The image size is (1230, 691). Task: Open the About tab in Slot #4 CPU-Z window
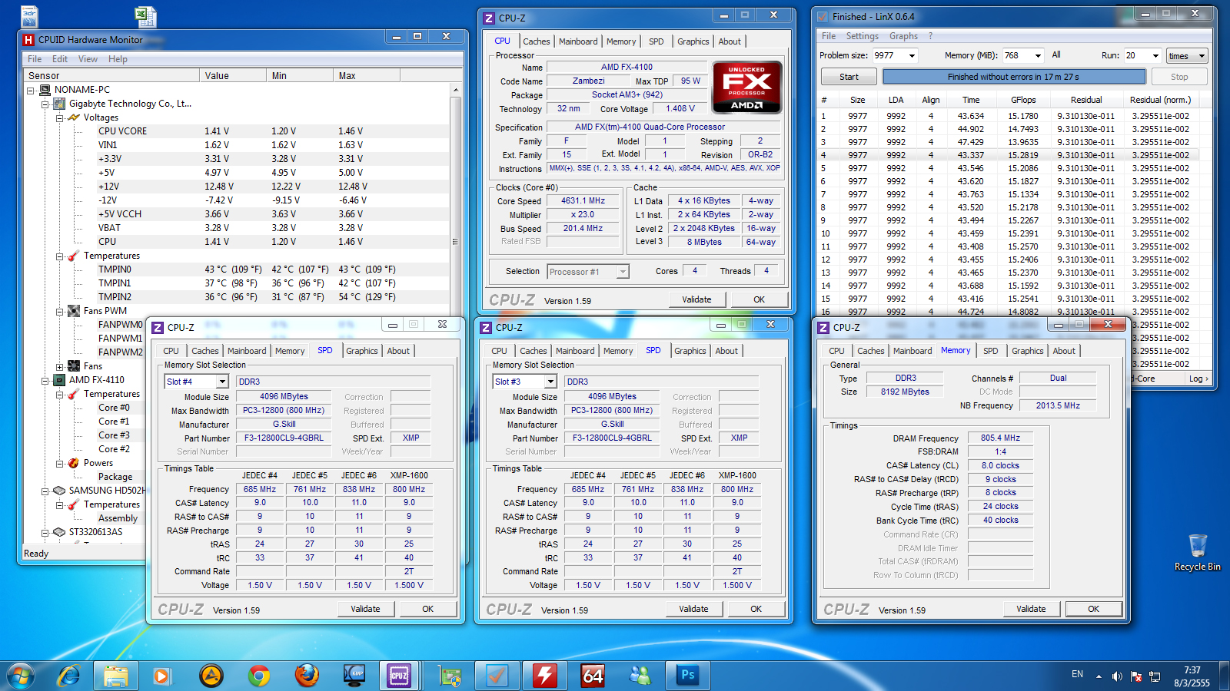point(398,351)
